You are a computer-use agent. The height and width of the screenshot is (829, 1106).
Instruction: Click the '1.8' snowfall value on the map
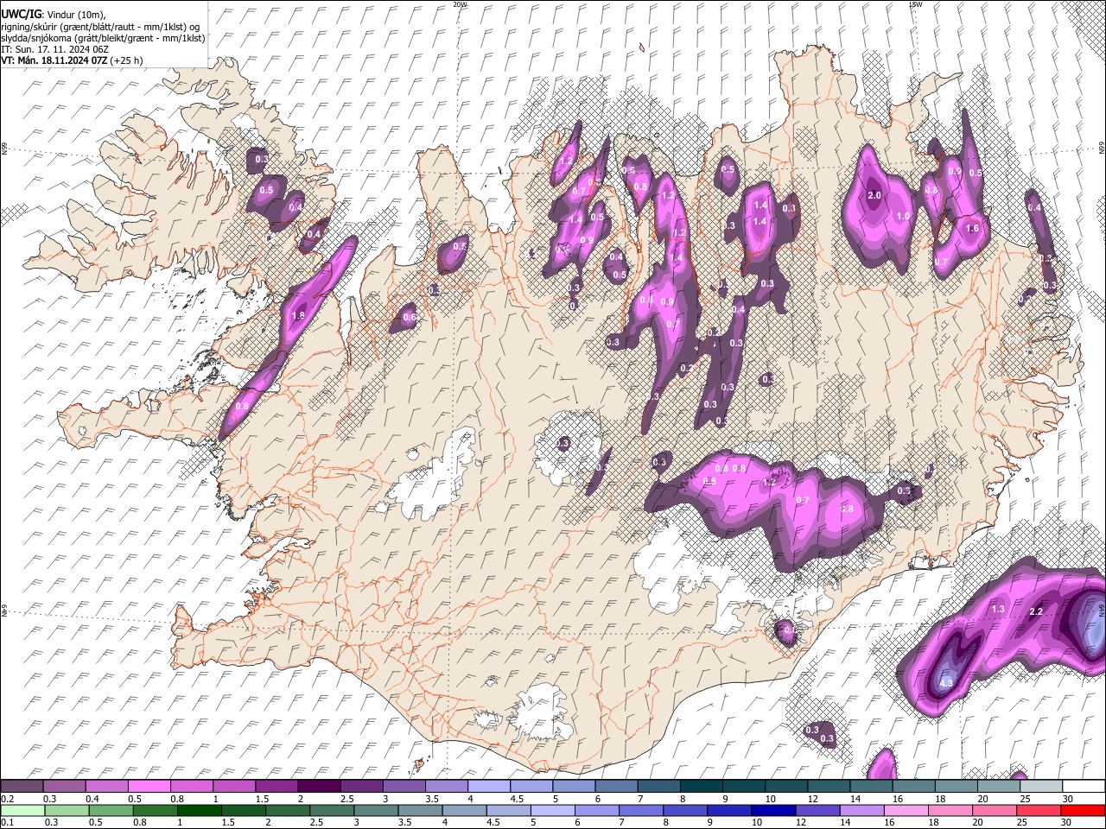coord(299,316)
